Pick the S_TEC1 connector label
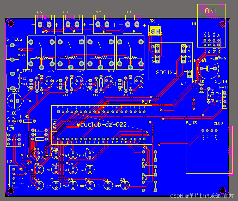 pyautogui.click(x=24, y=71)
